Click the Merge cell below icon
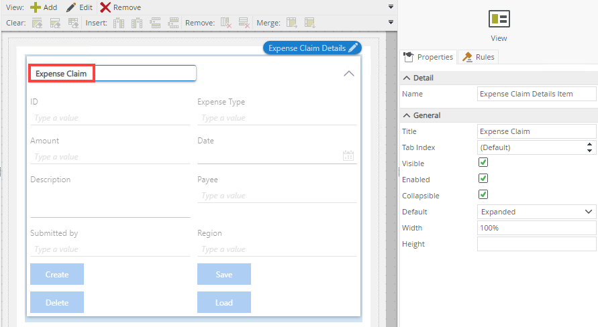 309,23
